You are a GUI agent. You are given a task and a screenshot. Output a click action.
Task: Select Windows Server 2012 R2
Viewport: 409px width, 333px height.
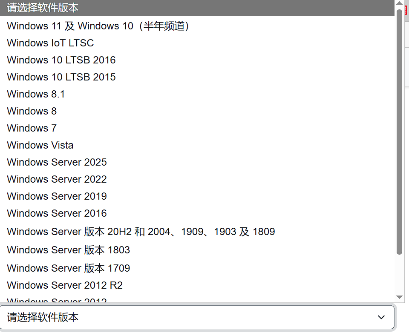[x=197, y=285]
